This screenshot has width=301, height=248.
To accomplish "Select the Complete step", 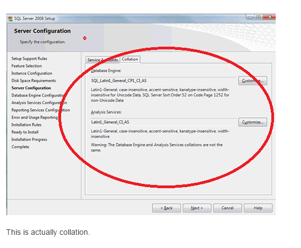I will tap(20, 147).
